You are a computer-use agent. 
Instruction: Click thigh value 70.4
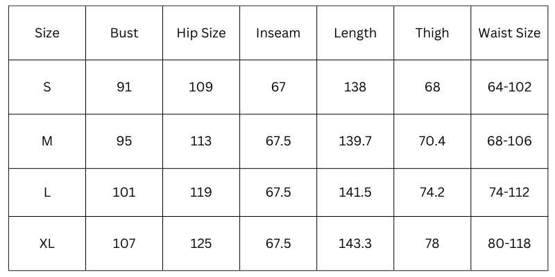(432, 141)
